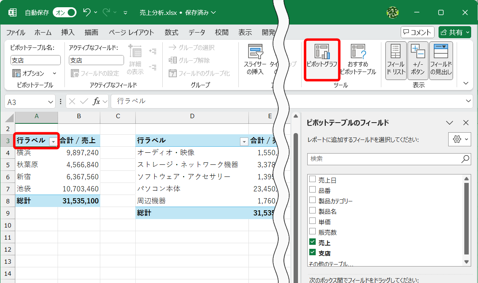Viewport: 478px width, 283px height.
Task: Check the 売上日 field checkbox
Action: click(312, 179)
